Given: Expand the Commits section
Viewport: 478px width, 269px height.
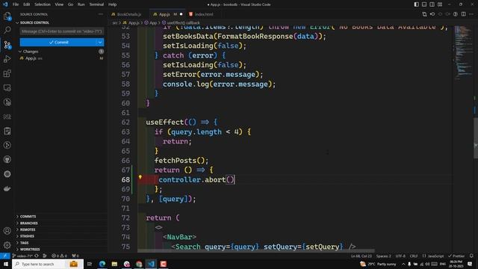Looking at the screenshot, I should coord(28,216).
